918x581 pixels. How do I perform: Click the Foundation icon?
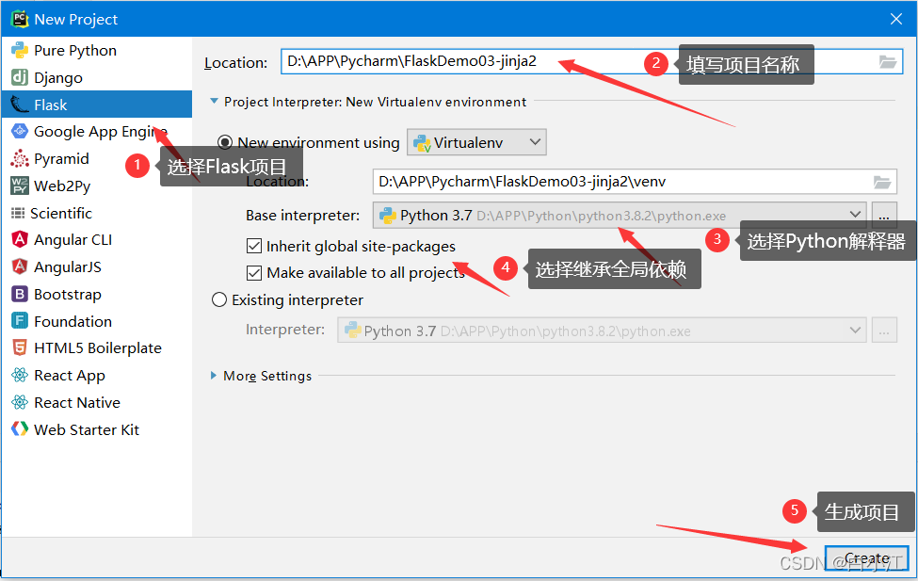[x=20, y=321]
